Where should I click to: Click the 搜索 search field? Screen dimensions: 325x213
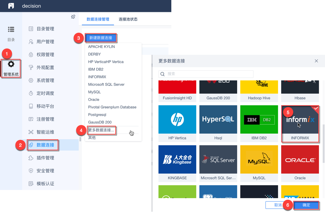206,74
